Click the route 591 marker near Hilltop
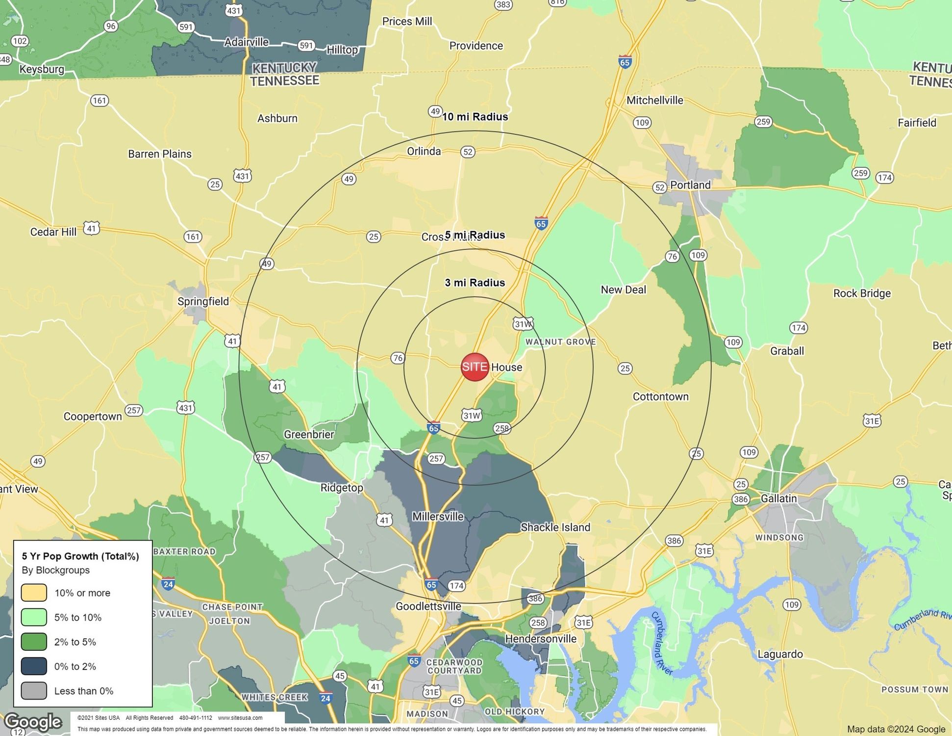Image resolution: width=952 pixels, height=736 pixels. tap(306, 46)
